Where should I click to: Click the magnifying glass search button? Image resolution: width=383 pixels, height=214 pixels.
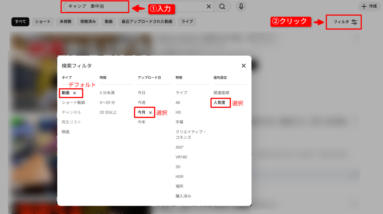click(x=222, y=6)
